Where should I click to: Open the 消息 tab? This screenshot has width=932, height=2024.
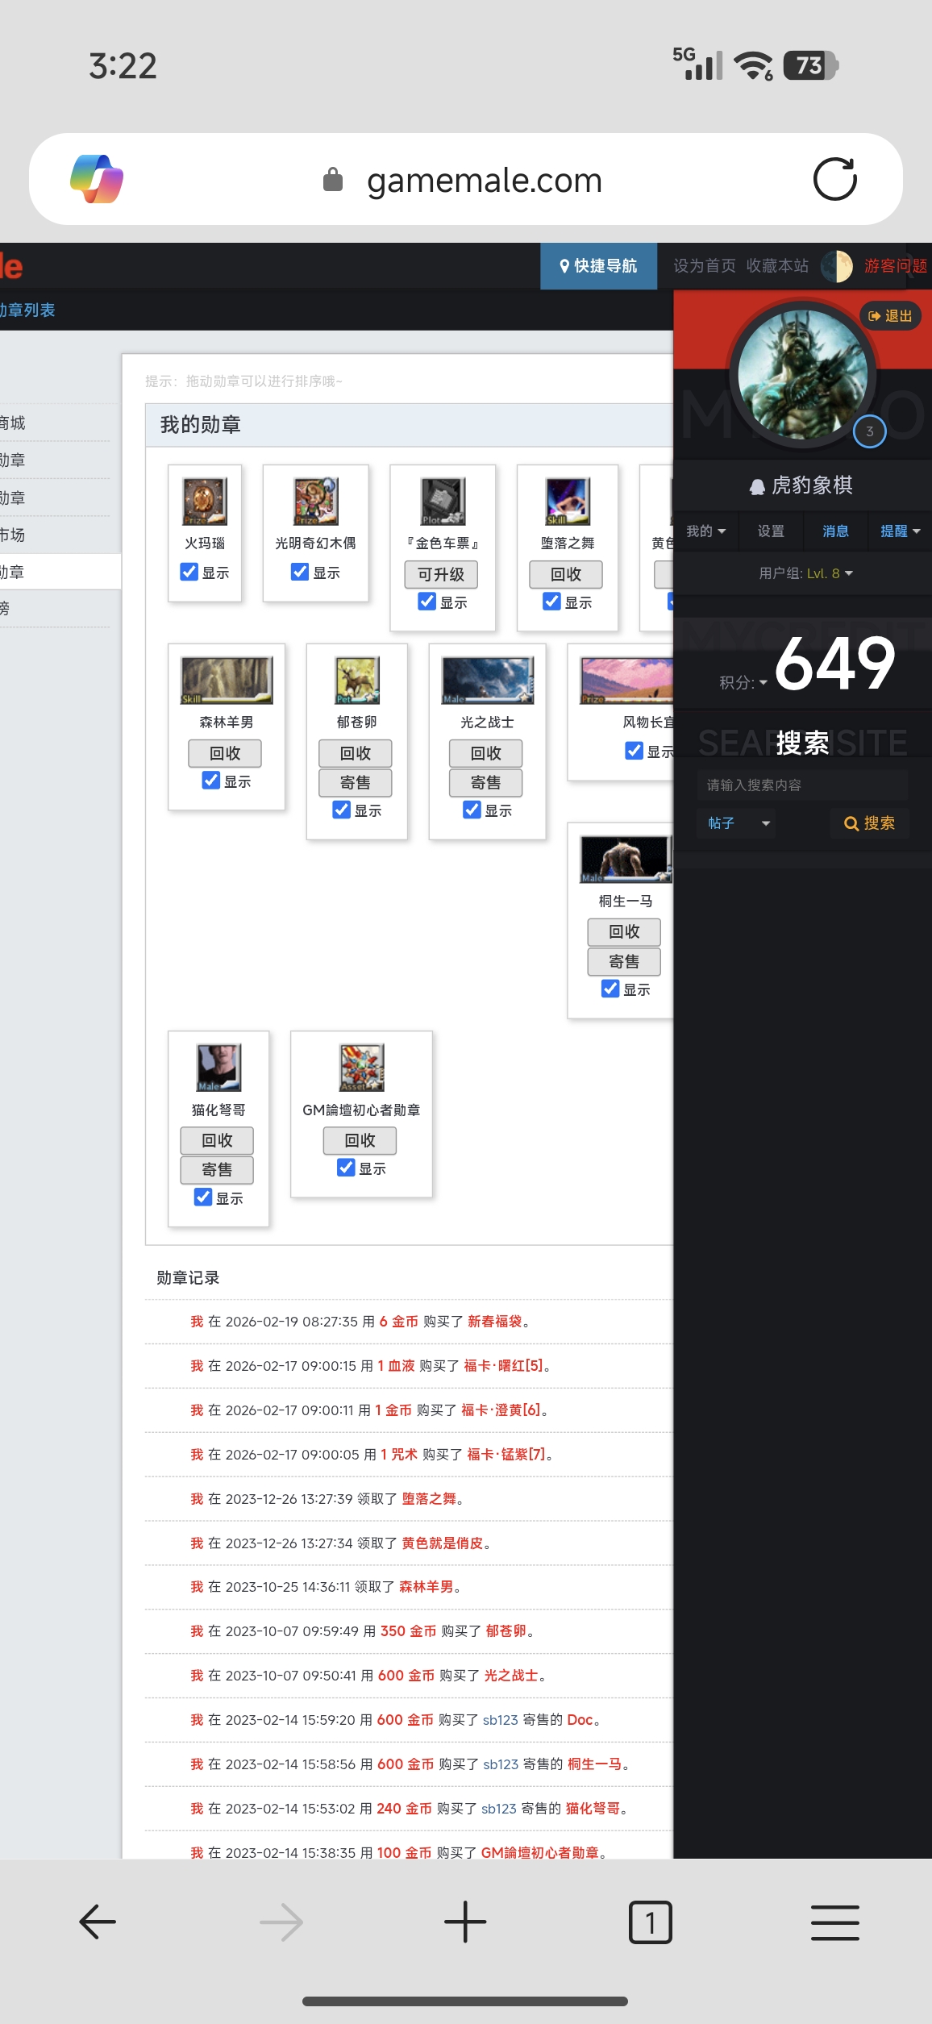pos(835,531)
